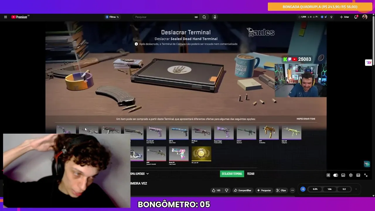
Task: Open the on-screen keyboard icon in search
Action: pyautogui.click(x=196, y=17)
